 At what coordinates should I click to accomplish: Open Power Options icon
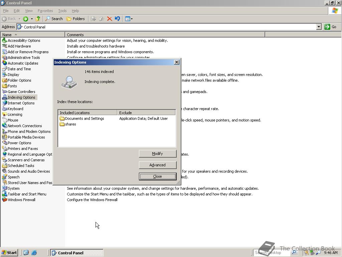tap(5, 143)
